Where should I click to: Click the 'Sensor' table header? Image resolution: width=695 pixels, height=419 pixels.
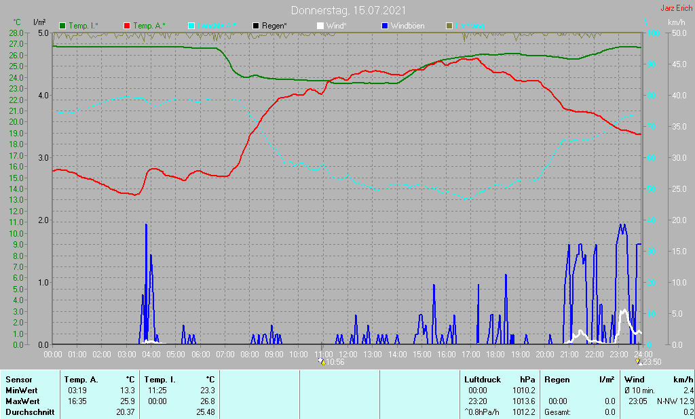click(19, 380)
